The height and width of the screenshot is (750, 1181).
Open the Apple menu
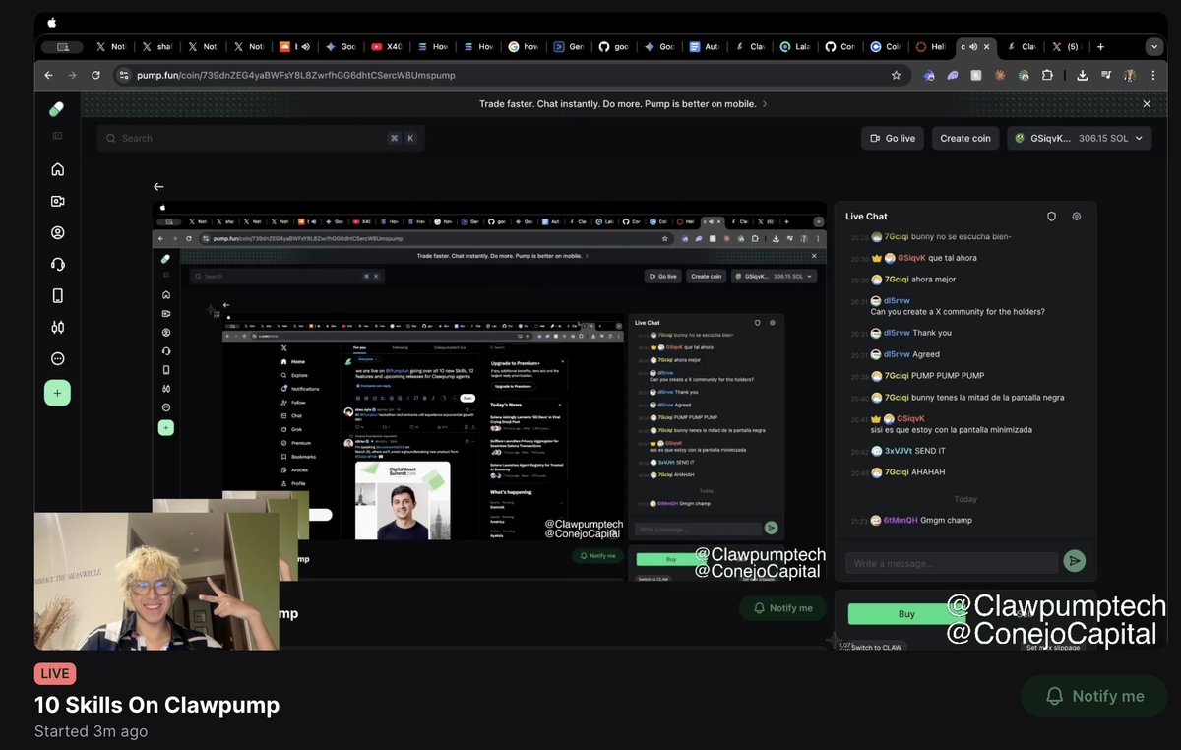point(52,22)
